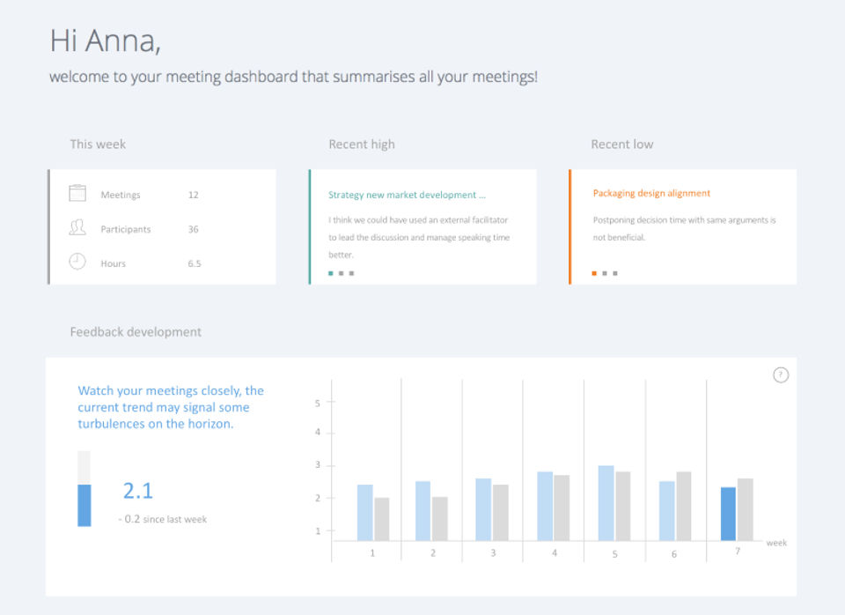This screenshot has height=615, width=845.
Task: Select third pagination dot in Recent low card
Action: 615,273
